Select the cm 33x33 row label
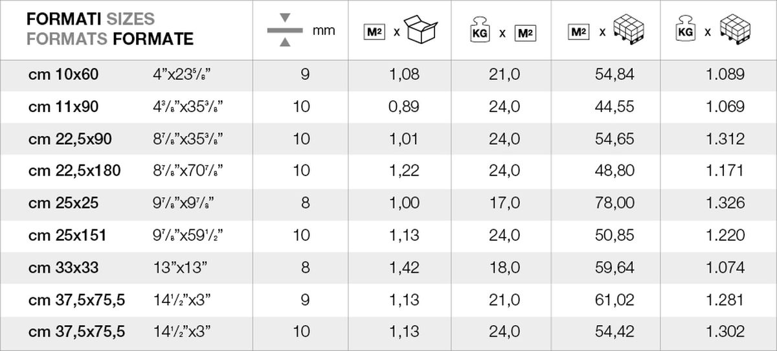 pos(63,267)
